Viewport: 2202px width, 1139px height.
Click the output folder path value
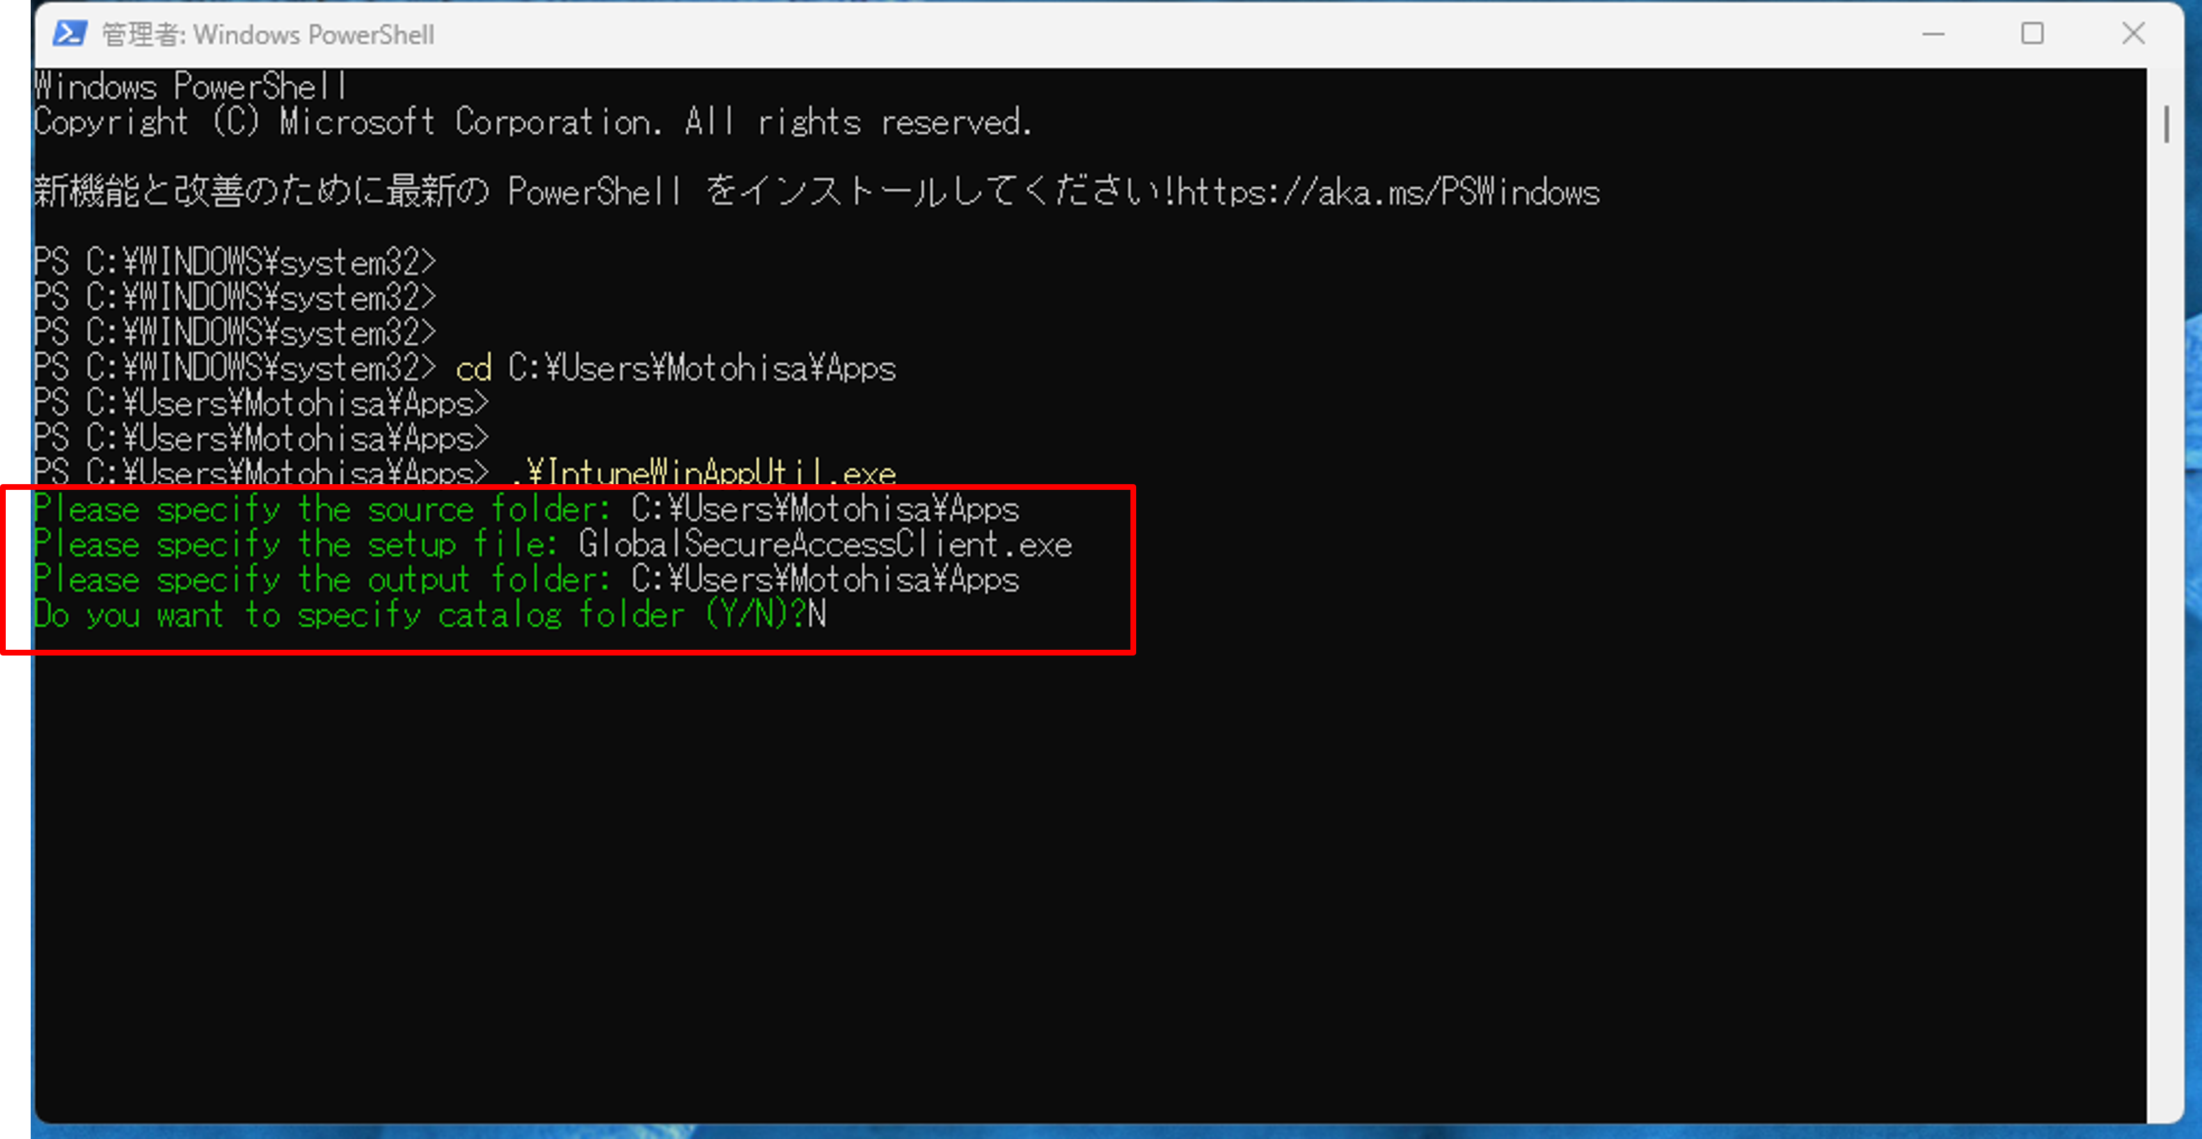825,580
